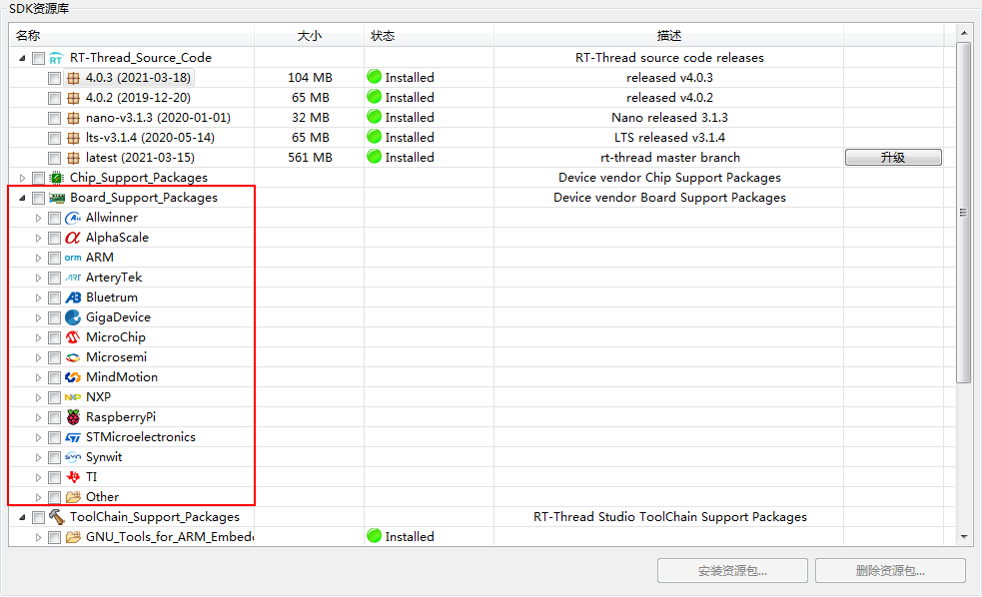Click the ToolChain_Support_Packages hammer icon
The image size is (982, 597).
click(57, 517)
